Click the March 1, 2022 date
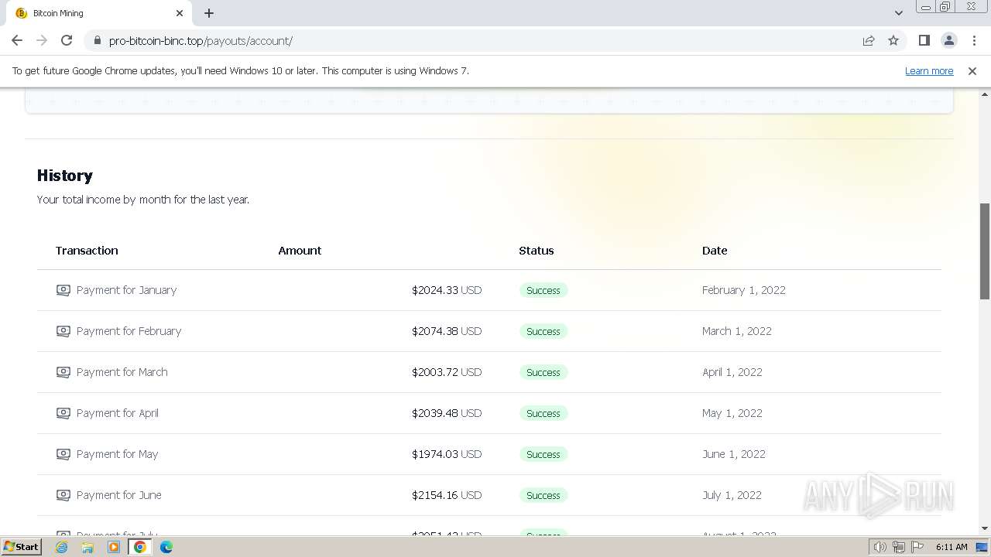Screen dimensions: 991x557 [x=737, y=331]
